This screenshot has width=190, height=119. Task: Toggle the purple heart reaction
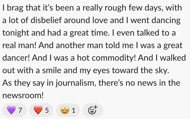(15, 110)
